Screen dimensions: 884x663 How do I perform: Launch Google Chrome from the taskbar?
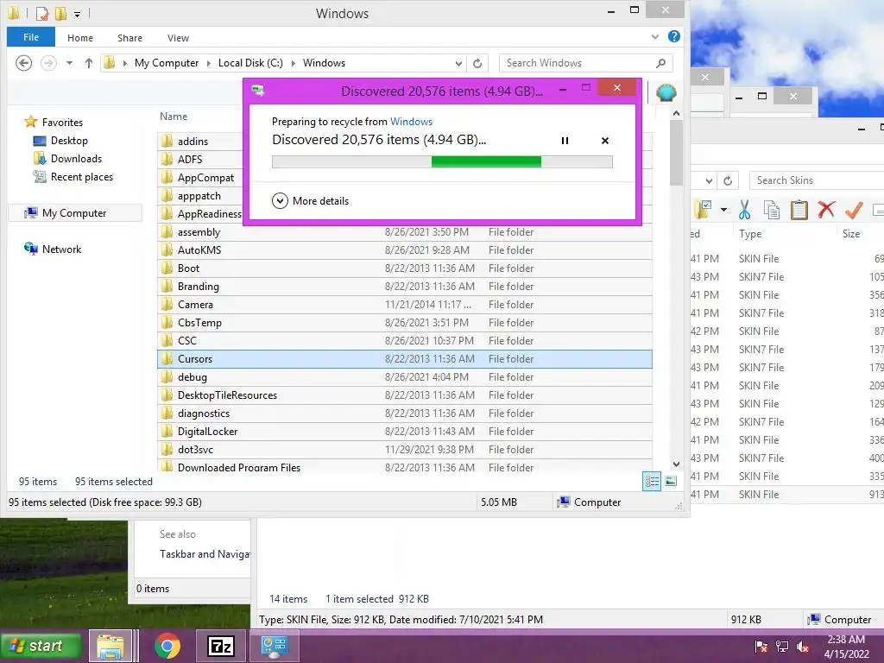coord(167,646)
